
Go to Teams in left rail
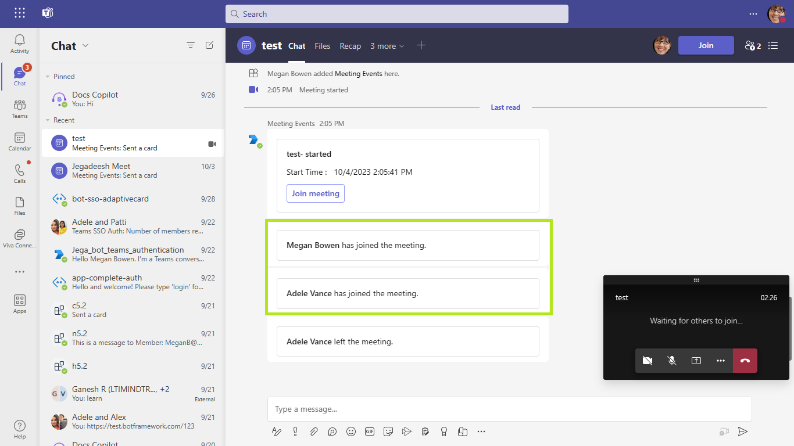coord(20,109)
